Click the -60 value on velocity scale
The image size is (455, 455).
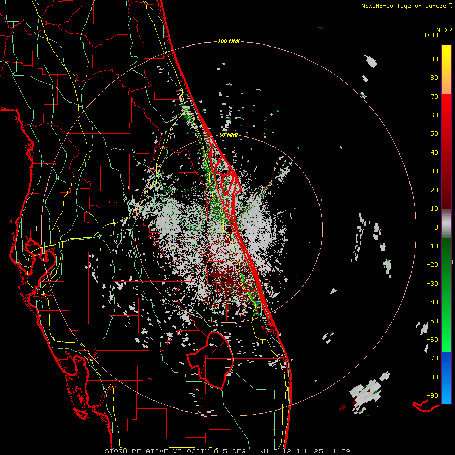point(432,340)
